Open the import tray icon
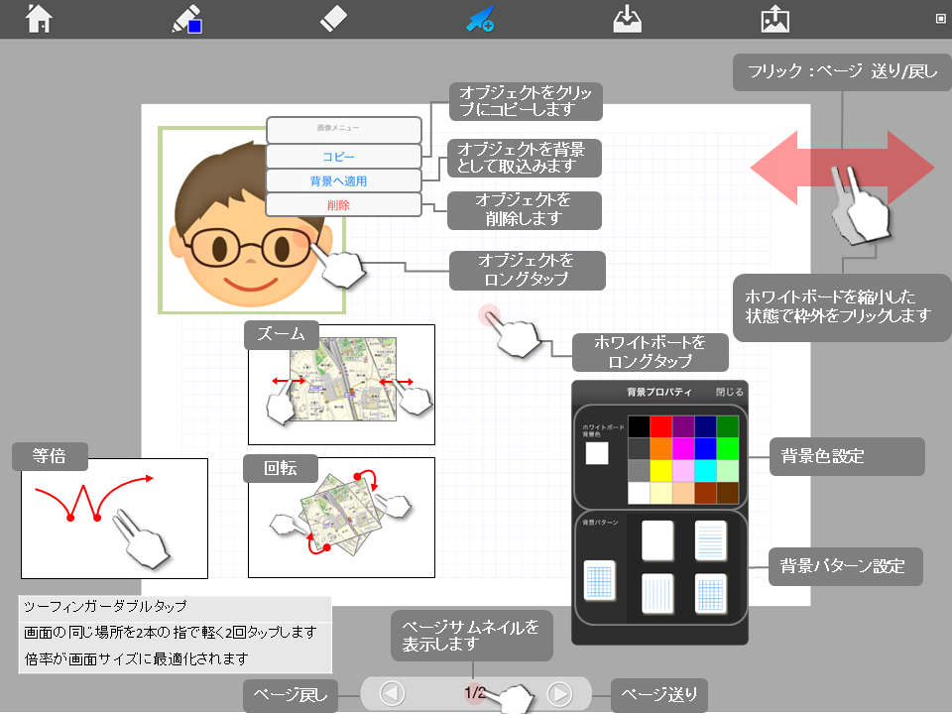Viewport: 952px width, 714px height. pos(626,17)
